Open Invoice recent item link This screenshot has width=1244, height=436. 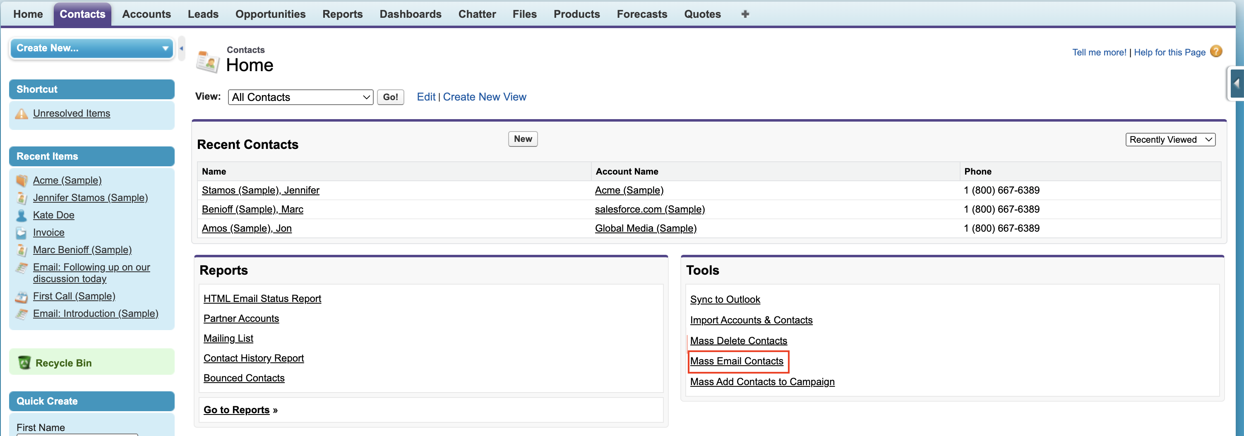coord(49,233)
